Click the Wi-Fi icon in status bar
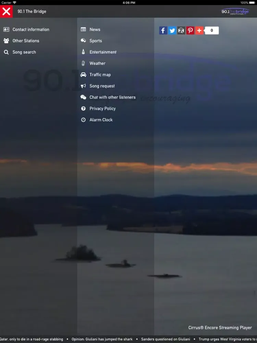This screenshot has height=343, width=257. click(14, 3)
